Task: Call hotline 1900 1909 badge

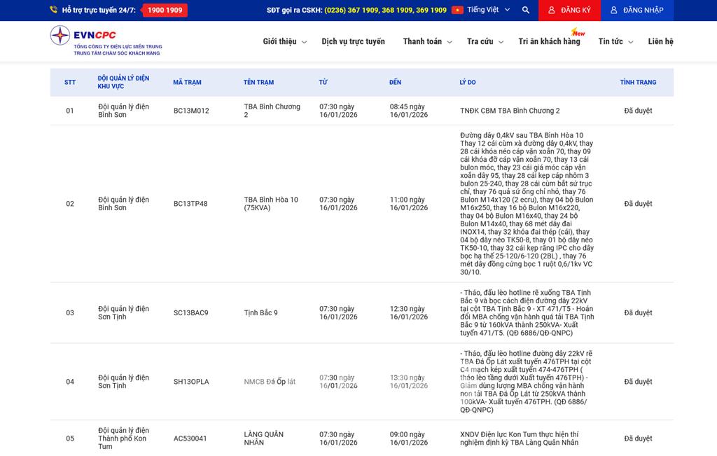Action: (165, 11)
